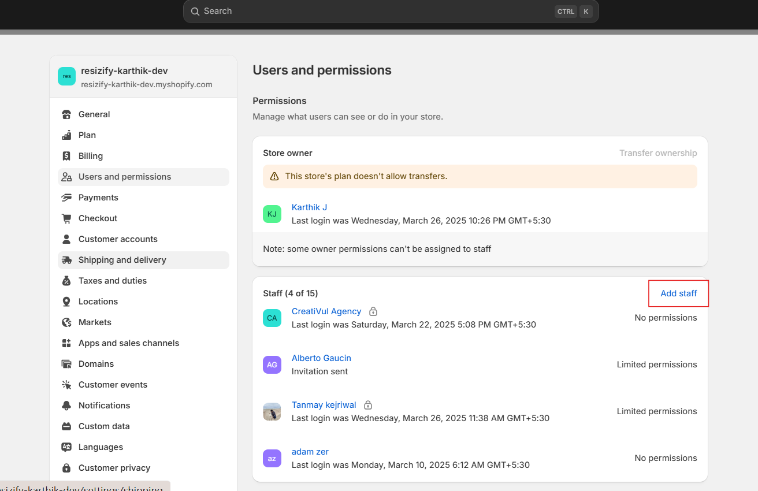Focus the Search input field
This screenshot has height=491, width=758.
point(376,11)
